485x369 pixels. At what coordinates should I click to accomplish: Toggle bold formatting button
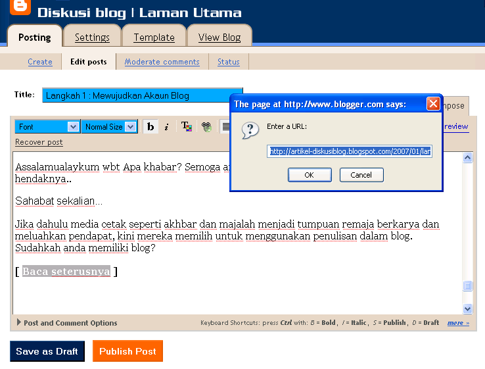point(150,126)
